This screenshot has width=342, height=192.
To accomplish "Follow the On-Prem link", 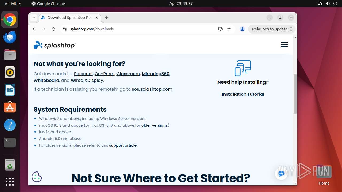I will [x=104, y=74].
